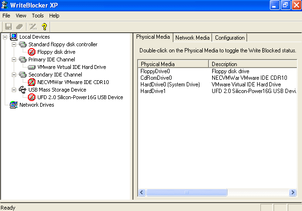Switch to the Physical Media tab
This screenshot has width=302, height=211.
tap(153, 37)
